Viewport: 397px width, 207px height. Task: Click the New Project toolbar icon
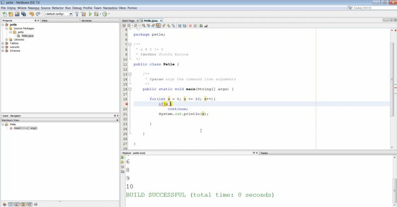[x=9, y=14]
